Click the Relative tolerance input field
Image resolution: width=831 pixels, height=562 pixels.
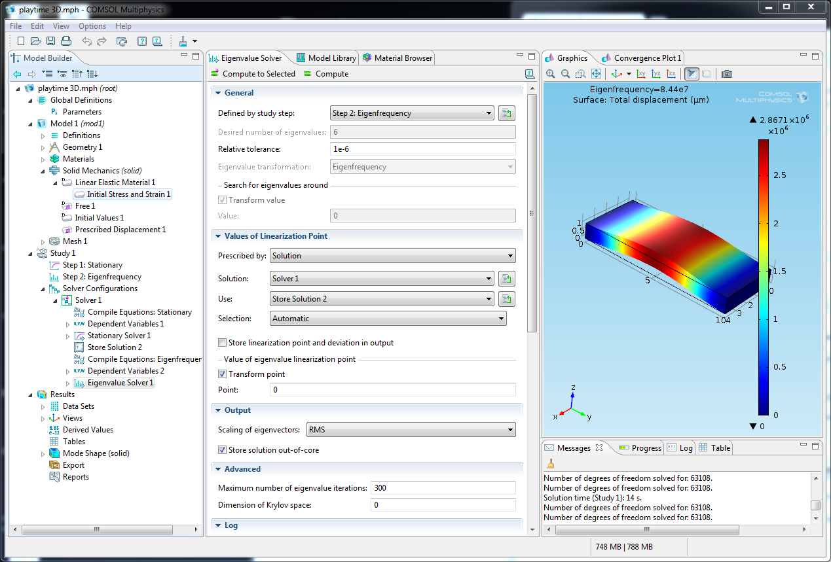[422, 149]
